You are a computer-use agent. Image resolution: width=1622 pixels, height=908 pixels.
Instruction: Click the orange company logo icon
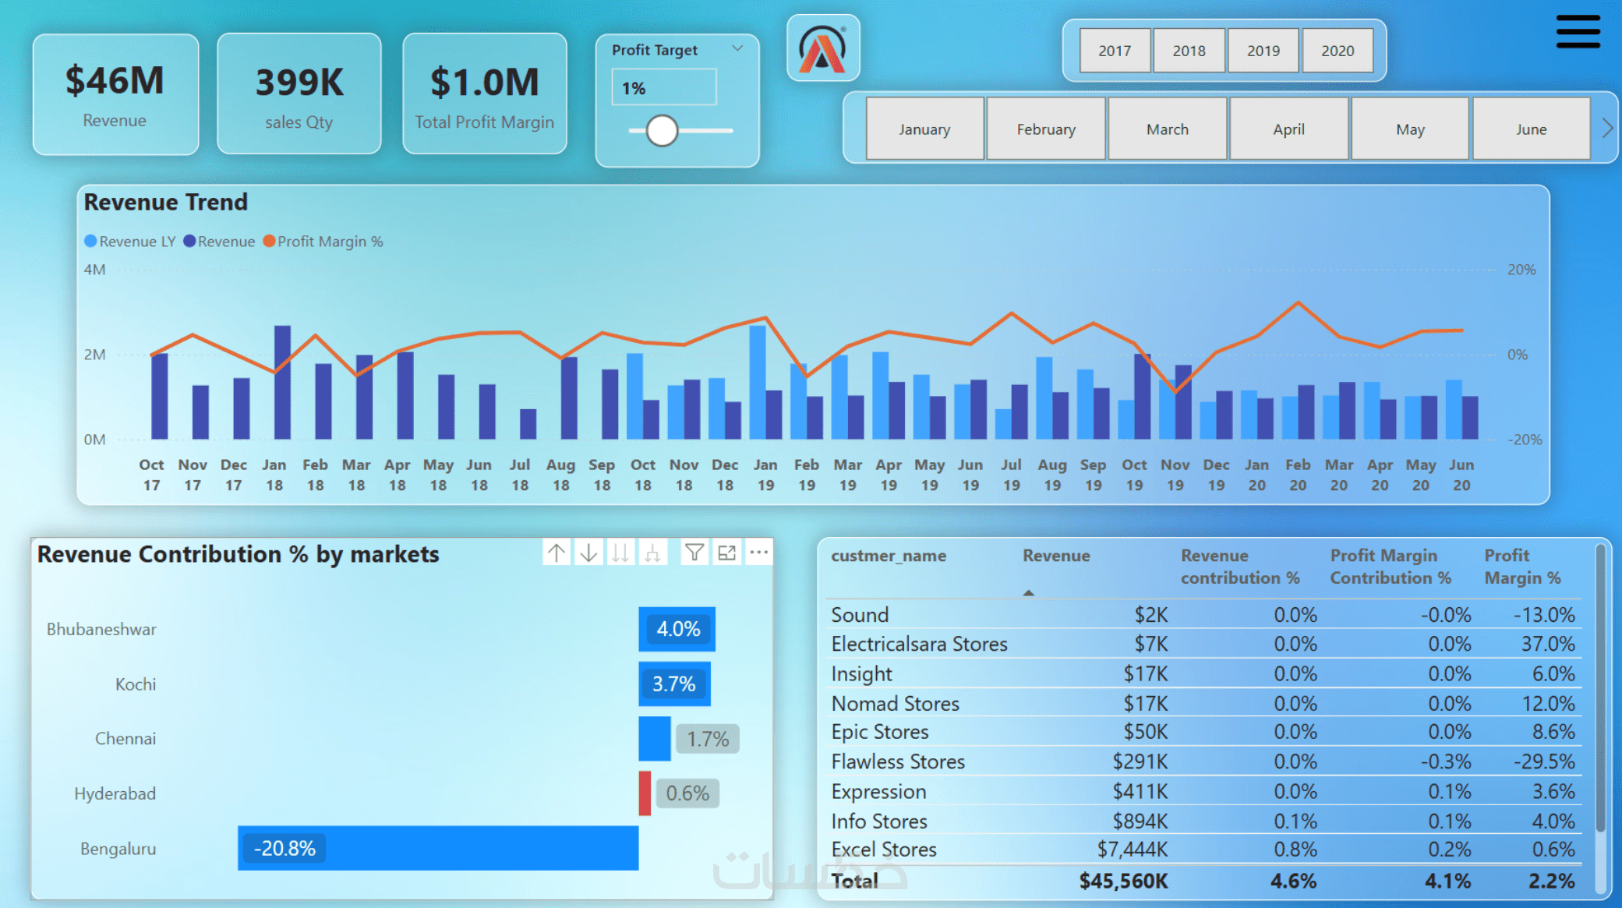(x=823, y=48)
